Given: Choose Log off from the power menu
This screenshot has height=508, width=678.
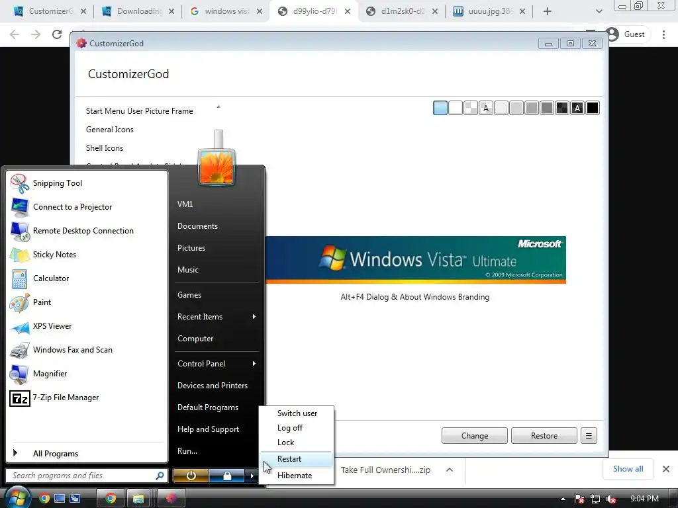Looking at the screenshot, I should tap(297, 428).
